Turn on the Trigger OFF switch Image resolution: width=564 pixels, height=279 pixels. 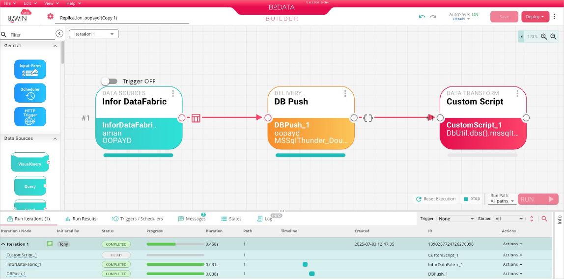click(x=110, y=81)
